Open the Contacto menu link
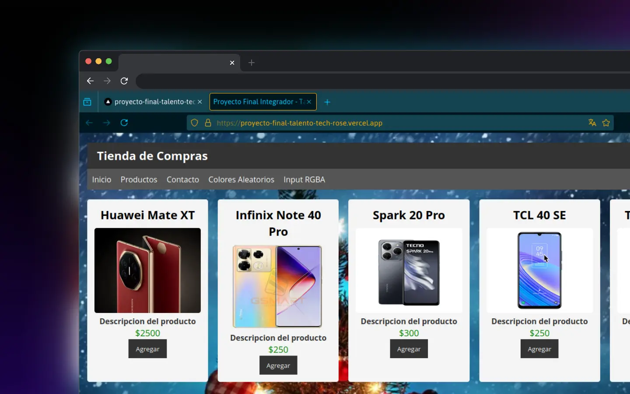The height and width of the screenshot is (394, 630). [183, 179]
